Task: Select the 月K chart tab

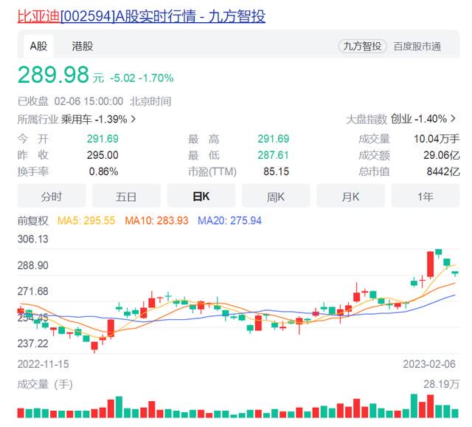Action: (x=350, y=197)
